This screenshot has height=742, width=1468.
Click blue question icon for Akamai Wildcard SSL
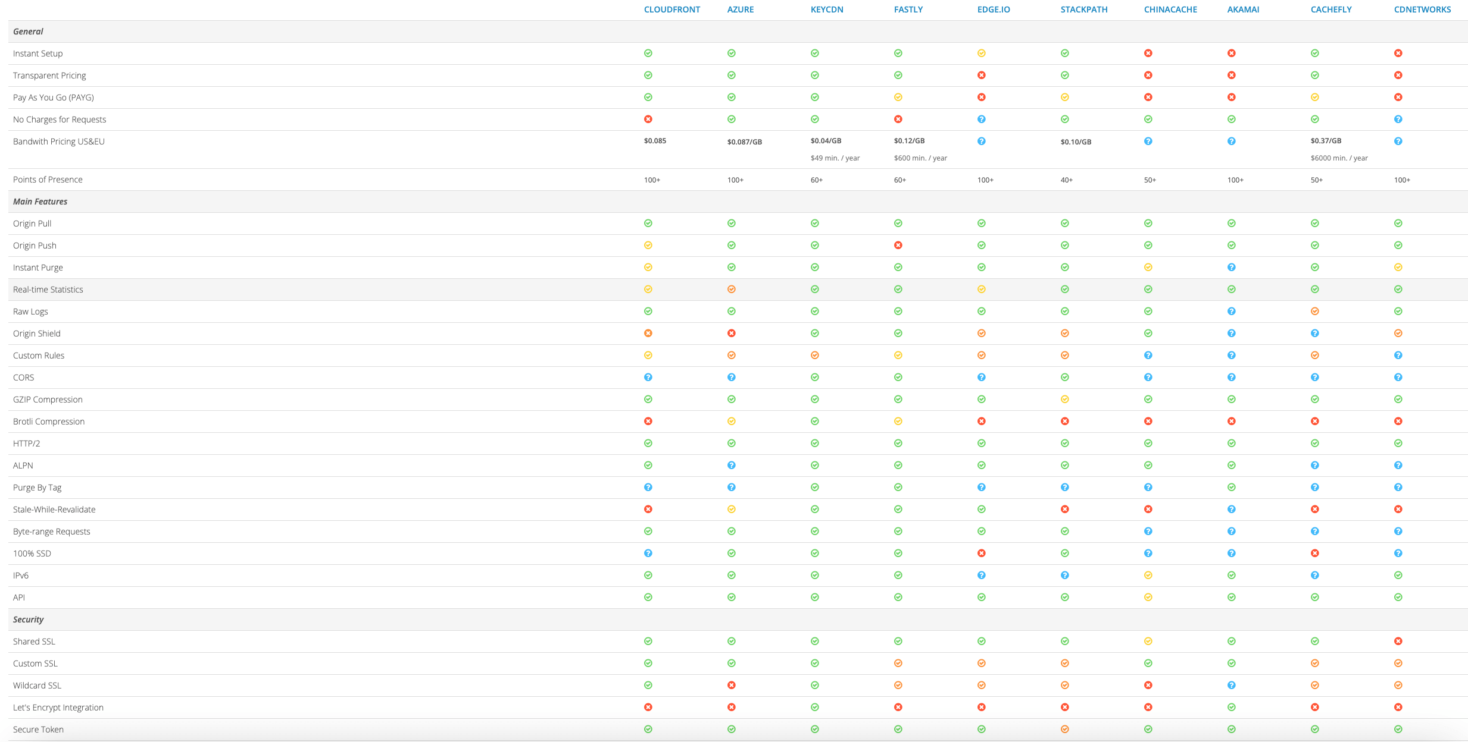click(x=1232, y=686)
